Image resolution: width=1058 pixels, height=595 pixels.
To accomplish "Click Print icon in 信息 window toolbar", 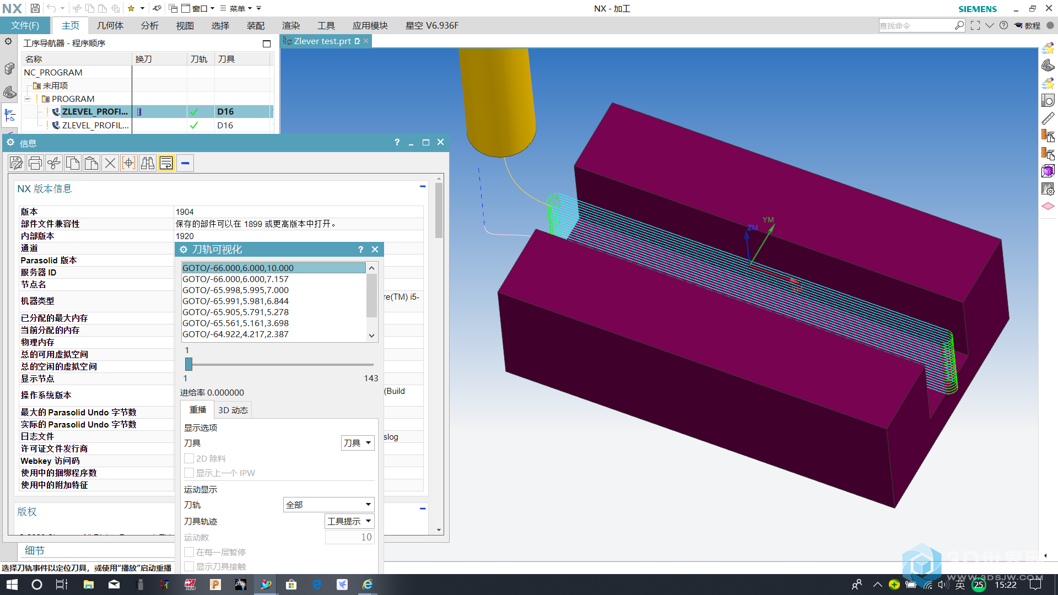I will (35, 163).
